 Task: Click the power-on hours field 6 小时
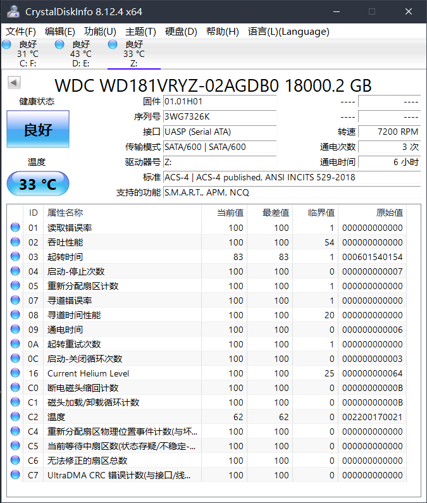click(390, 162)
